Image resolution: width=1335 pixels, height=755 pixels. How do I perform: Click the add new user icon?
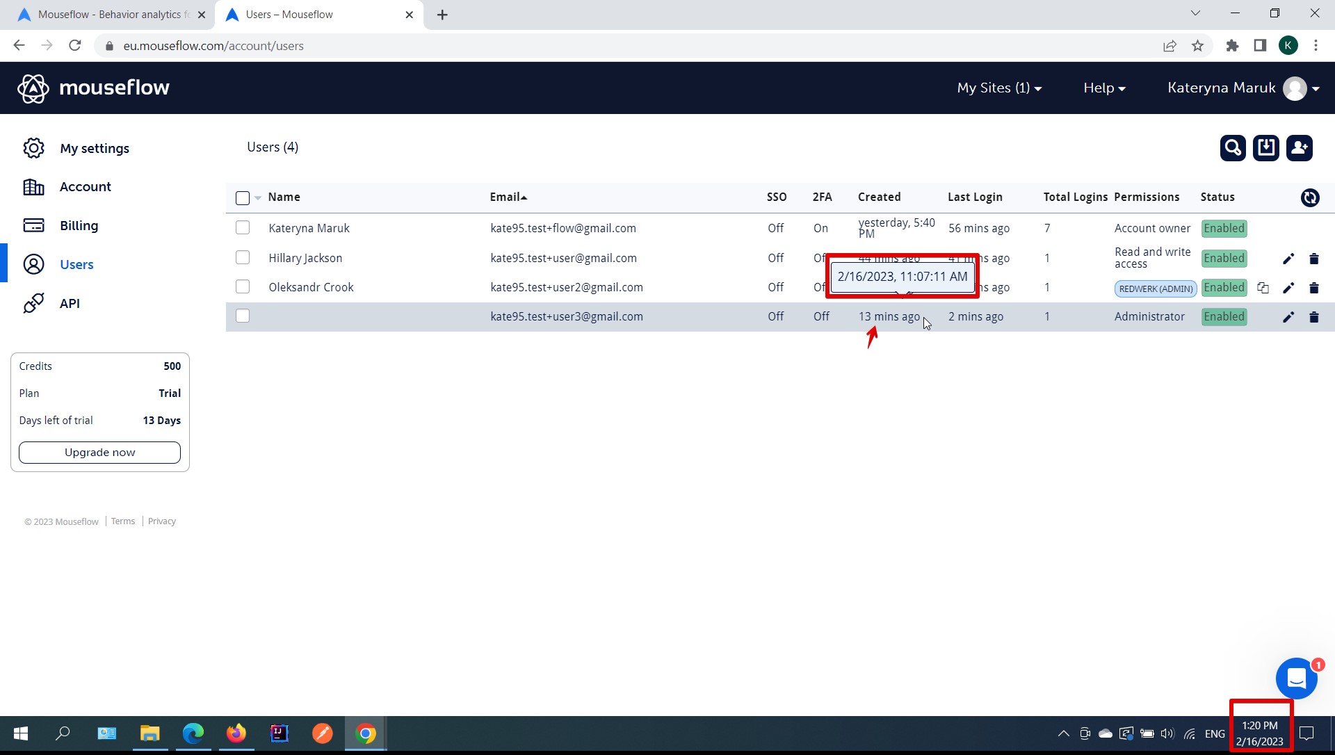point(1300,148)
